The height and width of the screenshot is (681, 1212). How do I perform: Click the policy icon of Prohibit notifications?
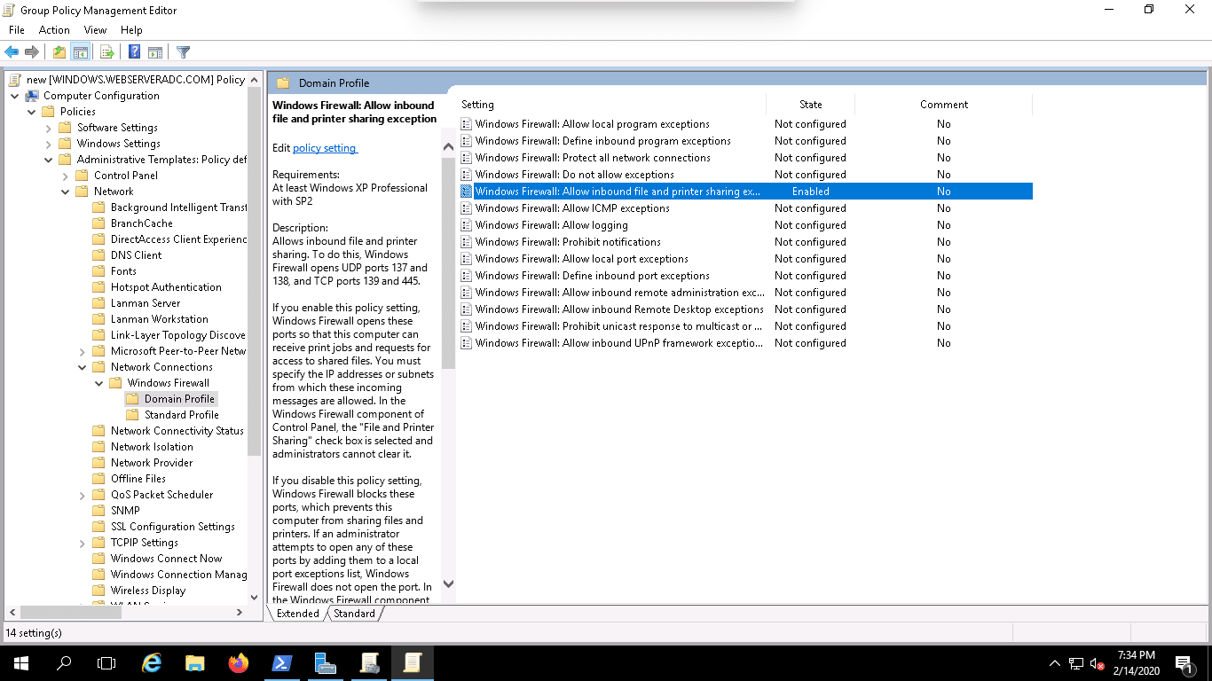coord(466,242)
